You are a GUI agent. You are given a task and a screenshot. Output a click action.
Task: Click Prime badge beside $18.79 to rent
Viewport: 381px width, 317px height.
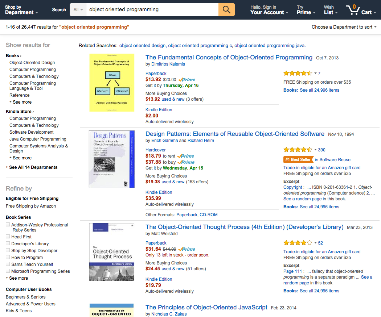point(186,156)
